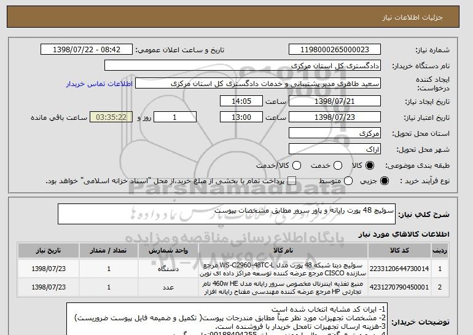Click item code 2233120644730014

coord(399,269)
